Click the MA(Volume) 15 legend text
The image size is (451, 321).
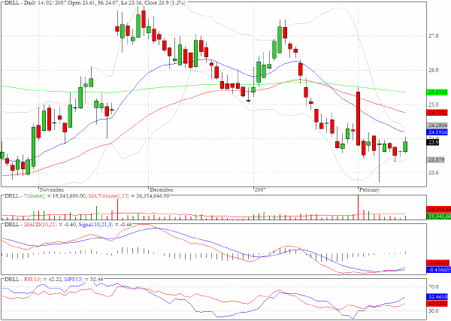pyautogui.click(x=109, y=196)
